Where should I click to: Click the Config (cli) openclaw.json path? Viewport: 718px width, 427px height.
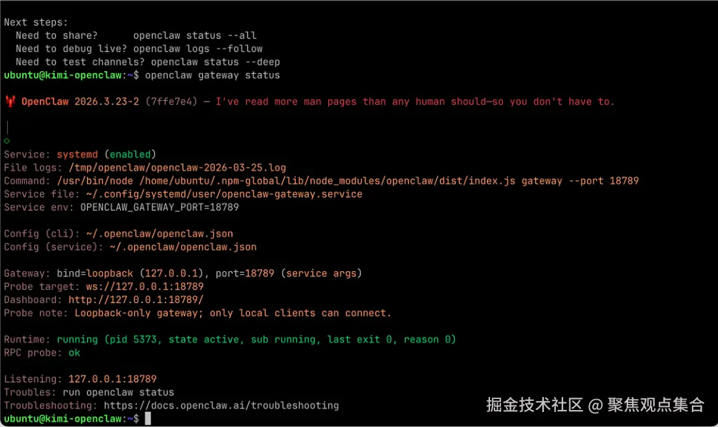pyautogui.click(x=160, y=233)
